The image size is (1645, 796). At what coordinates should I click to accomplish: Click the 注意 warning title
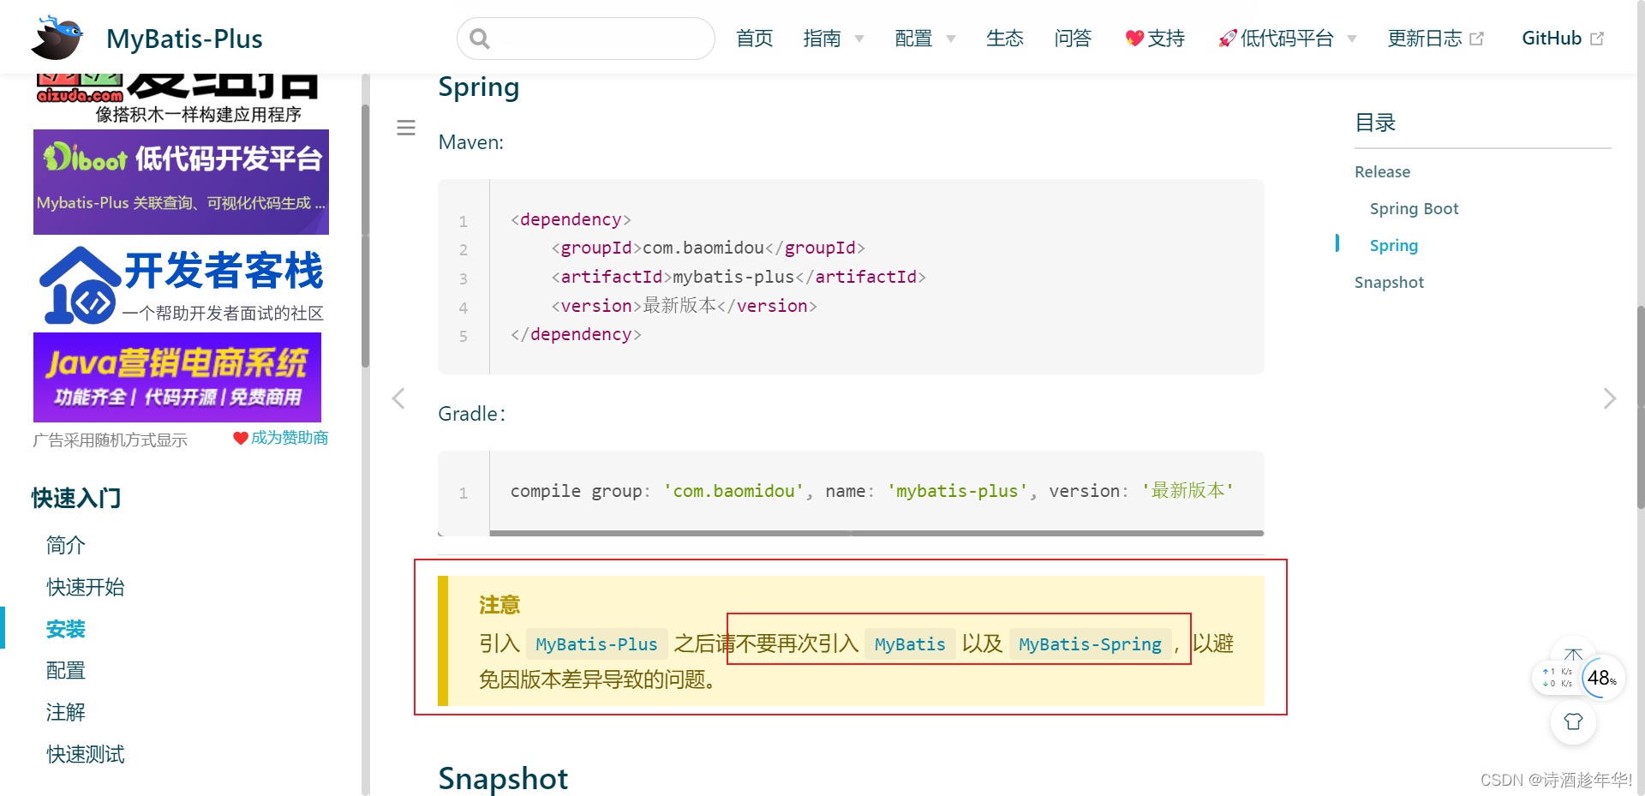499,606
